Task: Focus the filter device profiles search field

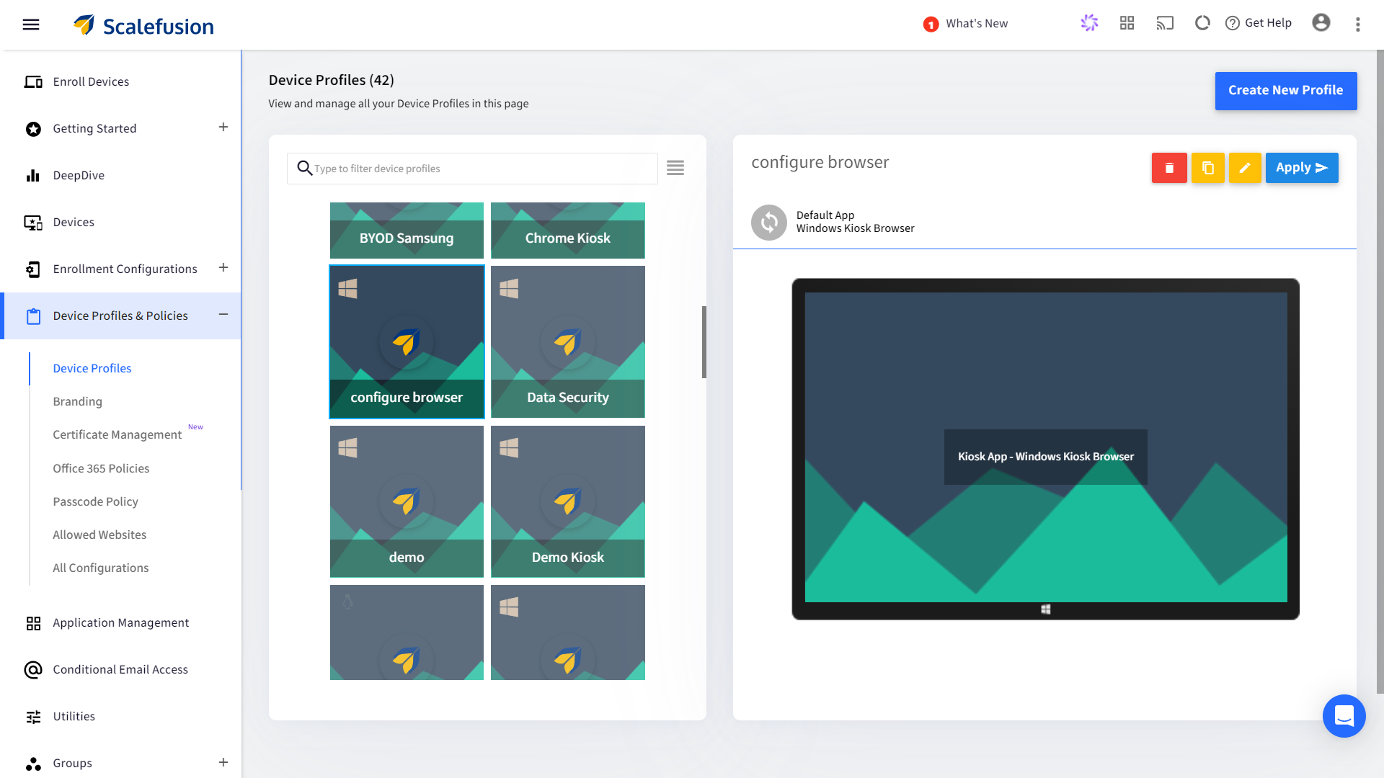Action: (472, 169)
